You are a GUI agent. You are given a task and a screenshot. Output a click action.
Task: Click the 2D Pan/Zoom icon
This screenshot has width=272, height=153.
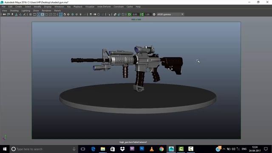[20, 14]
